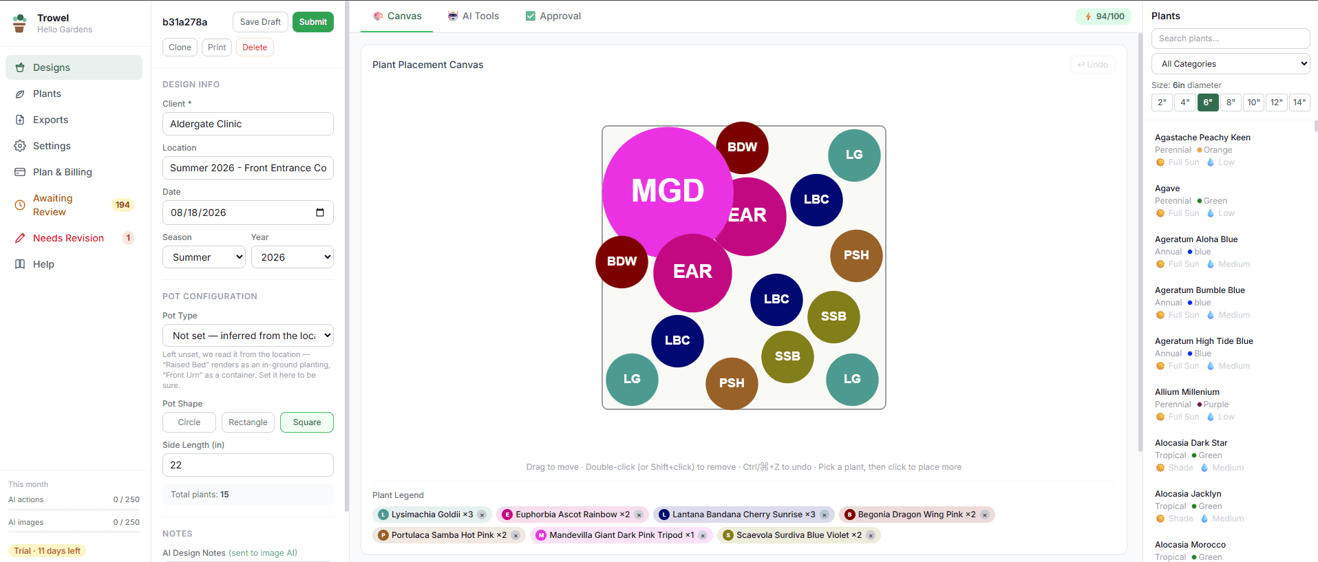Click the Needs Revision pencil icon
Screen dimensions: 1318x562
click(20, 238)
